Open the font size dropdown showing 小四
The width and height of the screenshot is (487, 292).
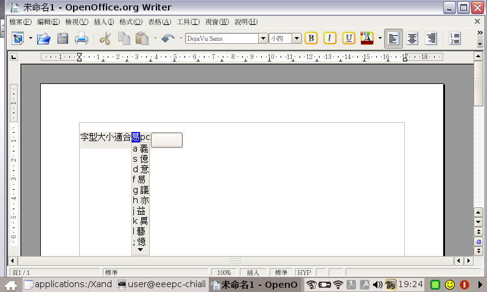296,38
